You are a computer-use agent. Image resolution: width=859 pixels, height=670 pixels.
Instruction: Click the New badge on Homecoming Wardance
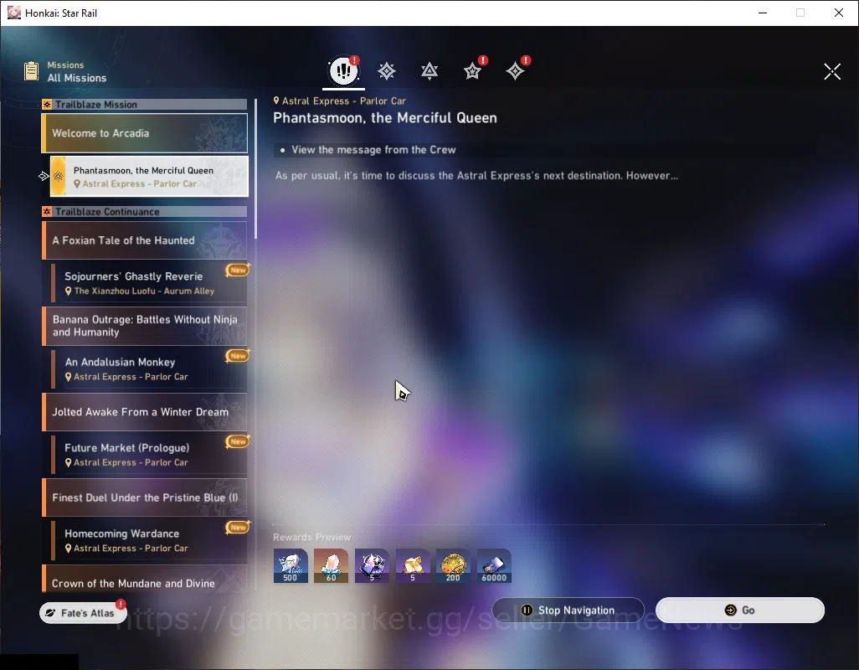tap(238, 527)
